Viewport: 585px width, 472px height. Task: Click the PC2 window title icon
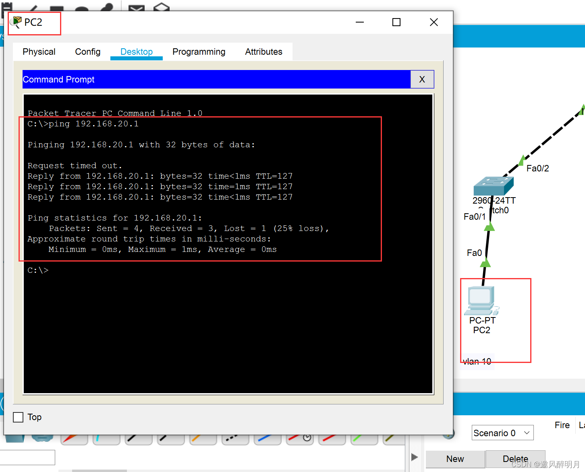[x=16, y=22]
